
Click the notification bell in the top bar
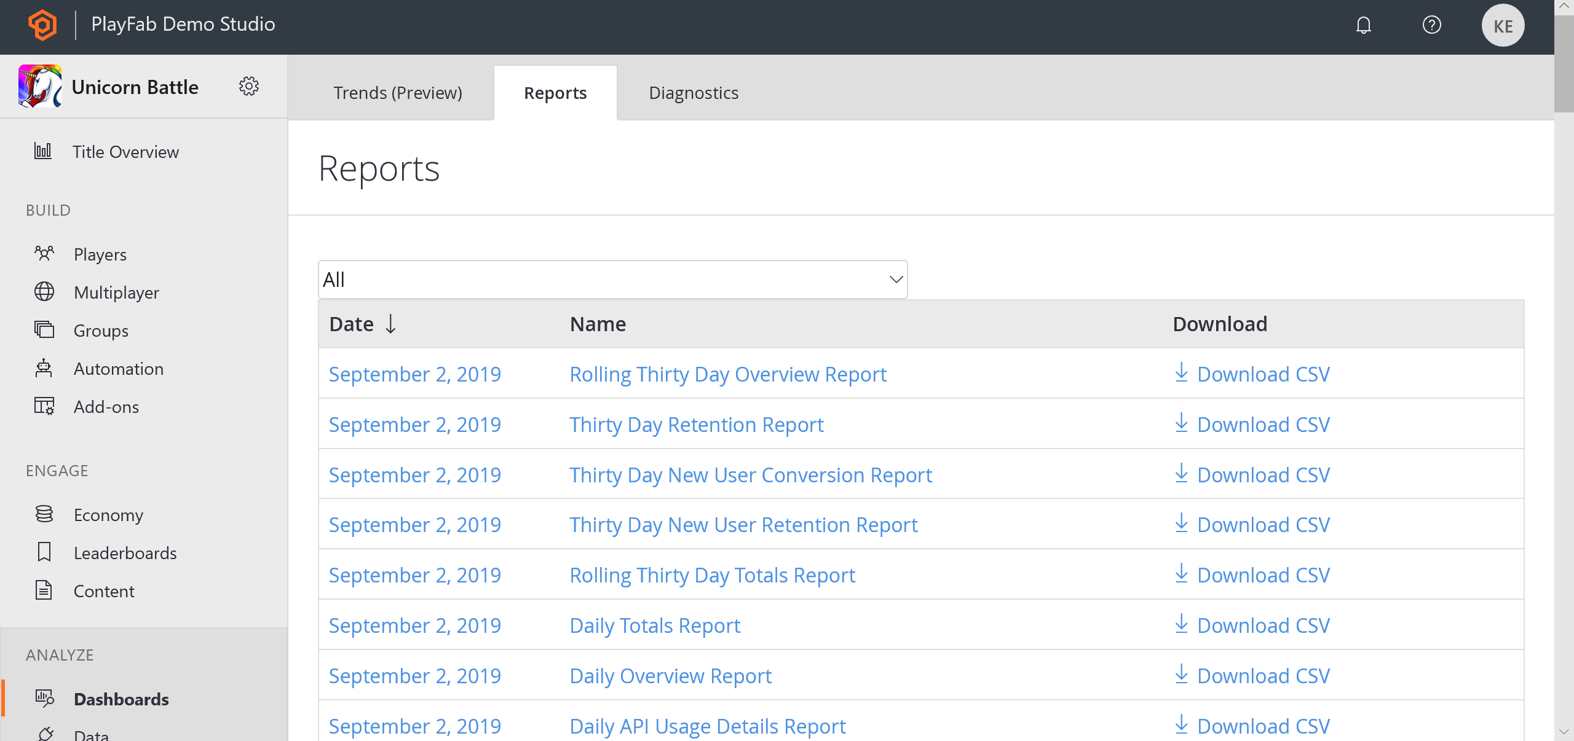coord(1364,25)
